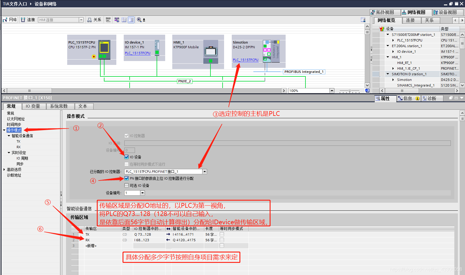Click the dashed page-break grid toolbar icon
The image size is (465, 275).
[x=124, y=20]
